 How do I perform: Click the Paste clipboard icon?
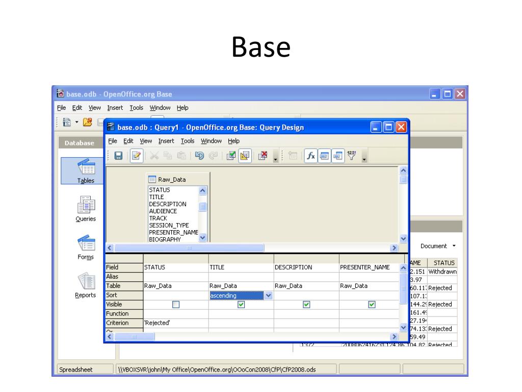click(181, 156)
